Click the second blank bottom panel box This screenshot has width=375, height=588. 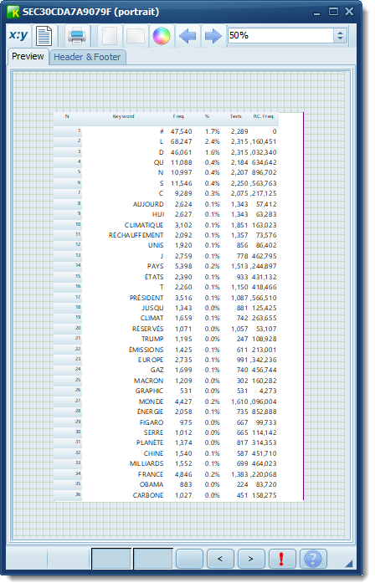(x=153, y=559)
